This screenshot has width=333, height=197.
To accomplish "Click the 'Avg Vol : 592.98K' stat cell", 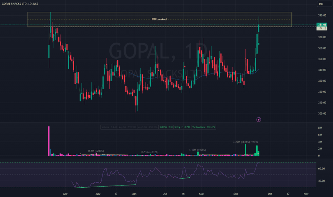I will click(x=128, y=127).
